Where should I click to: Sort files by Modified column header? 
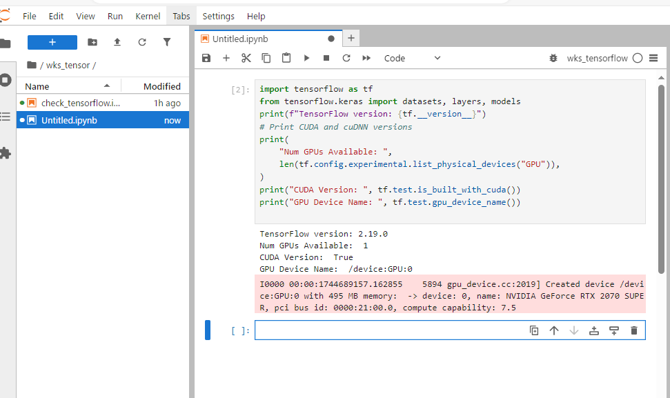155,86
